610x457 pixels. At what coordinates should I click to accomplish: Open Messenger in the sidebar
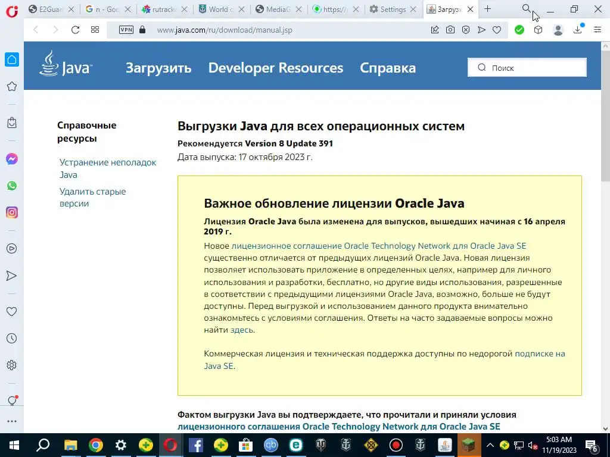[x=12, y=159]
